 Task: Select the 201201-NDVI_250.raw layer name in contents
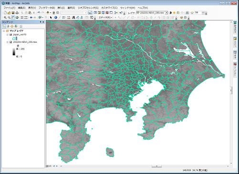coord(25,42)
